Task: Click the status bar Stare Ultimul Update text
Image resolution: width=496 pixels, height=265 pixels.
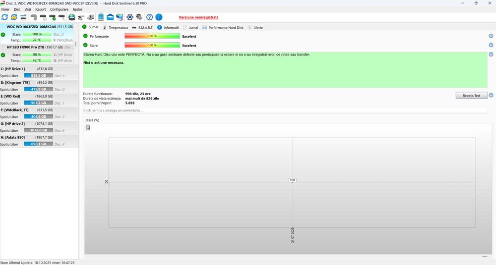Action: click(x=37, y=263)
